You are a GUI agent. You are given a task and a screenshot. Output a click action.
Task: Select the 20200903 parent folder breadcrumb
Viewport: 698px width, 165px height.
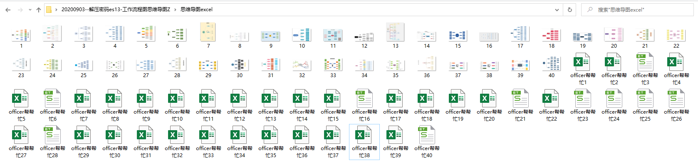[x=116, y=10]
